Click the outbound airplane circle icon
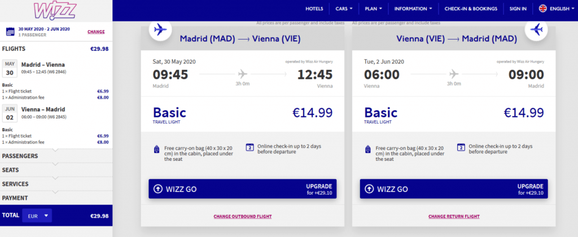The height and width of the screenshot is (237, 578). point(160,29)
